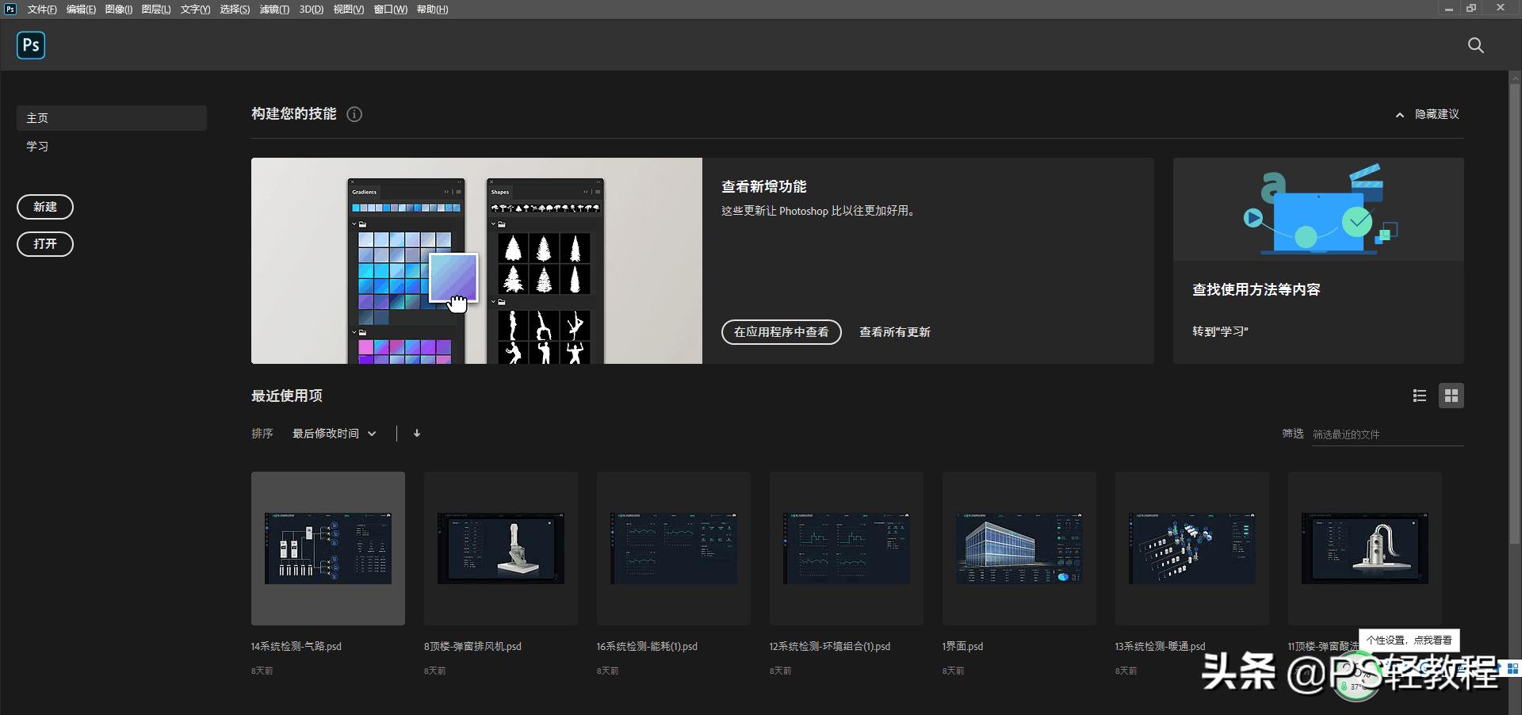Open the 1界面.psd recent file thumbnail

coord(1019,549)
